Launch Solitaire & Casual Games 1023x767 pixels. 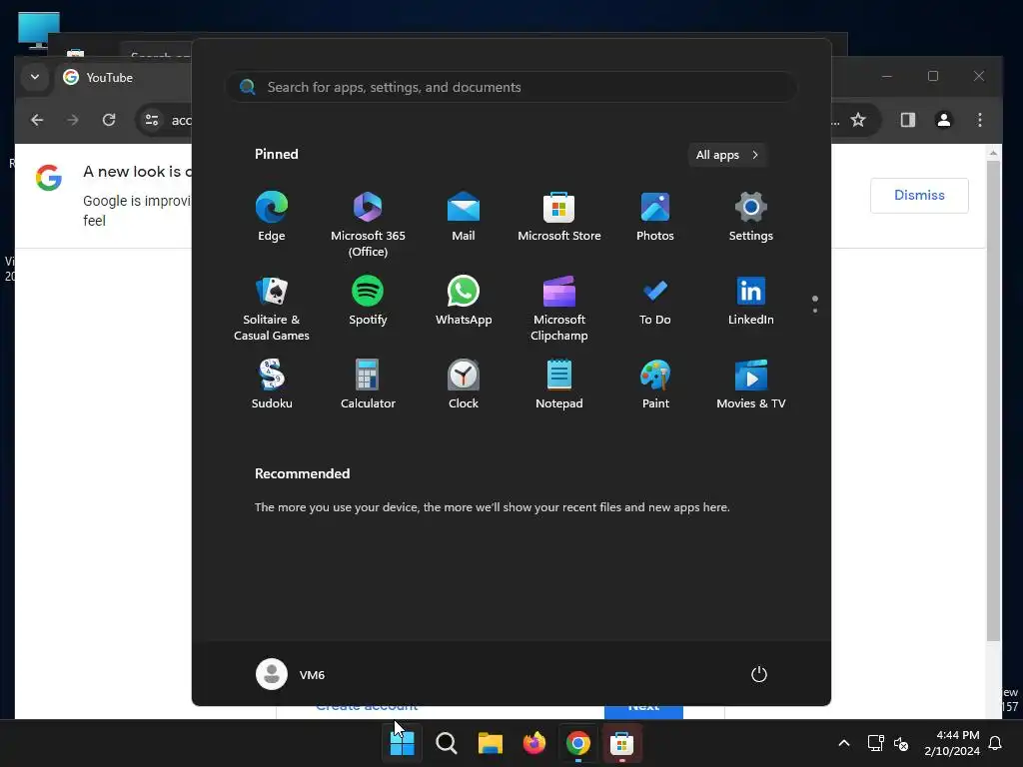272,308
